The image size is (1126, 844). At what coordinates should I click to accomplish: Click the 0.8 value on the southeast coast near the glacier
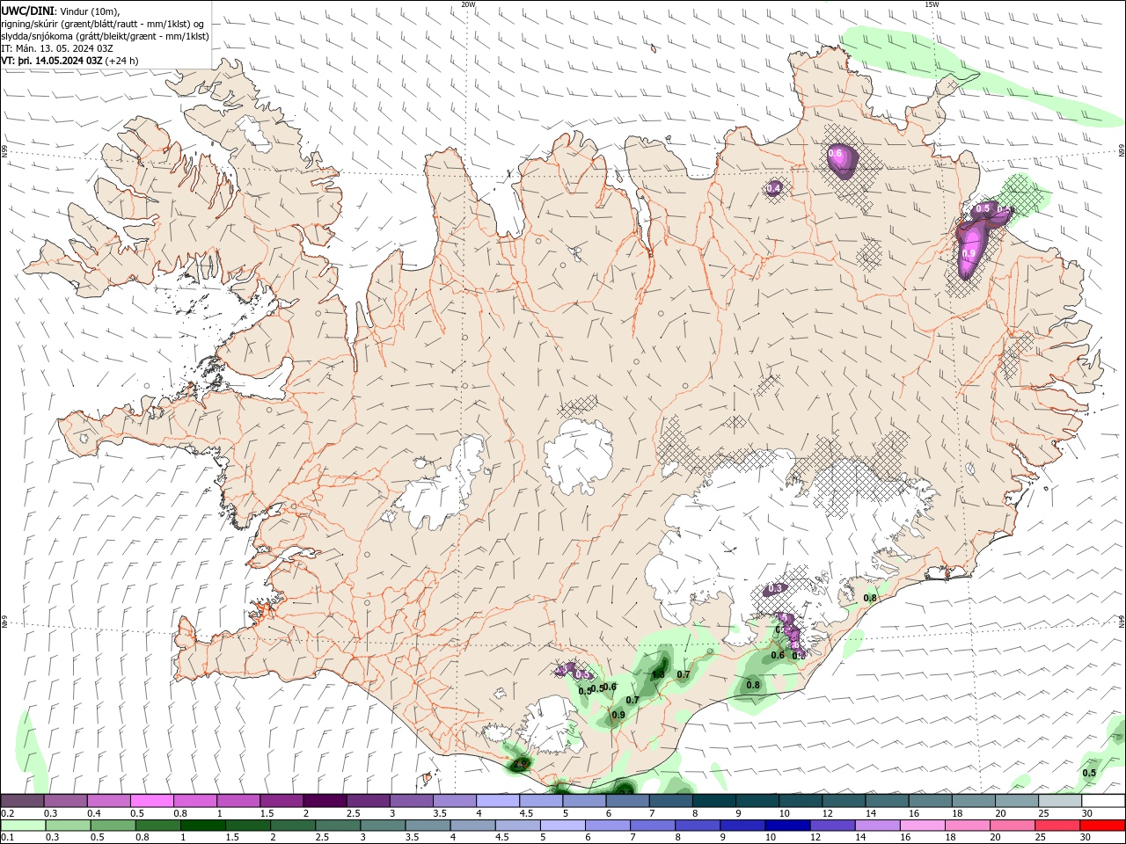(870, 598)
